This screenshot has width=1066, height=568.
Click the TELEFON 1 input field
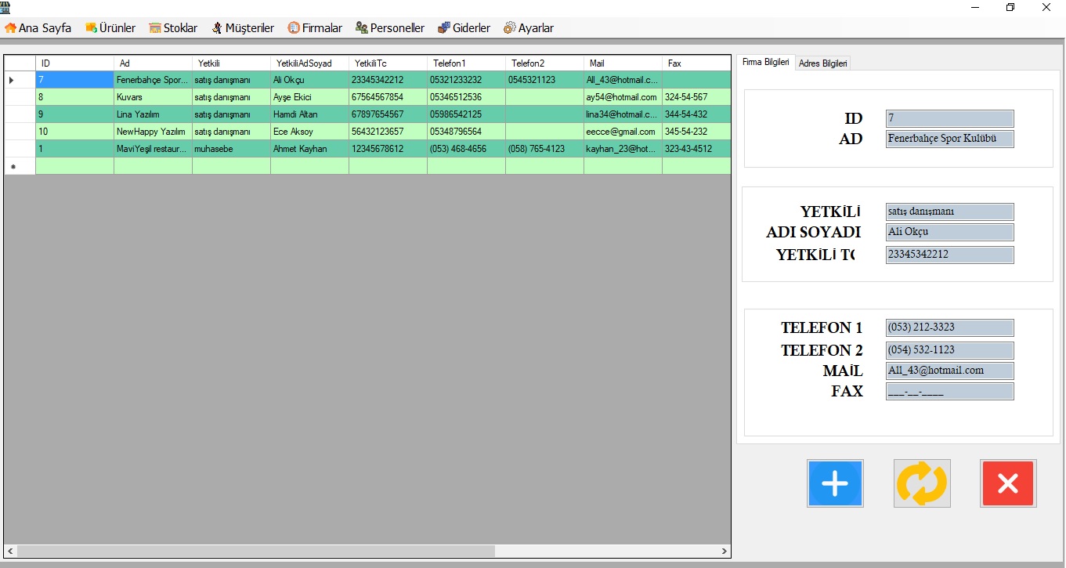pos(950,327)
